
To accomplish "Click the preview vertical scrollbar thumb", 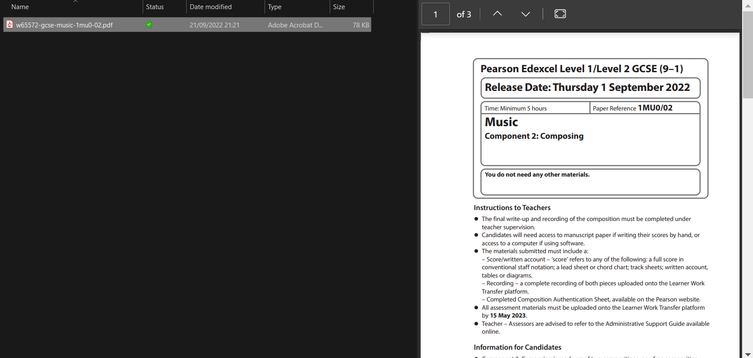I will click(748, 54).
